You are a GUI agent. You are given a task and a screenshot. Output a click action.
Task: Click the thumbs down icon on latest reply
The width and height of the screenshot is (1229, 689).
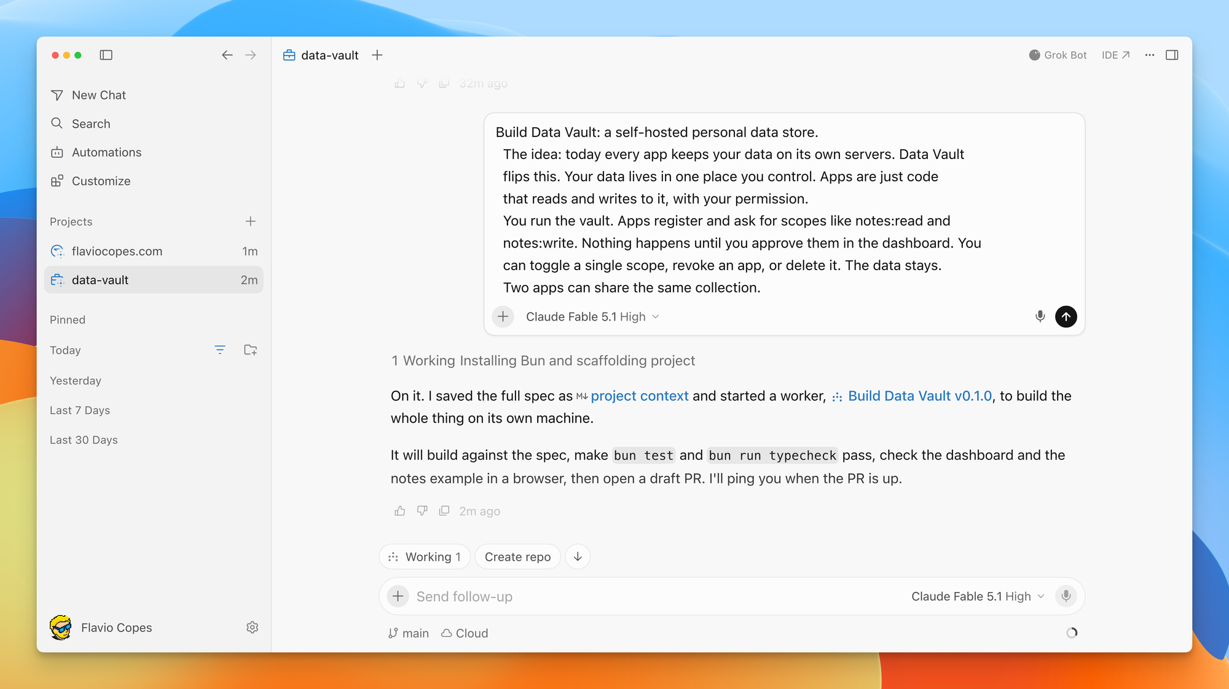(x=422, y=511)
